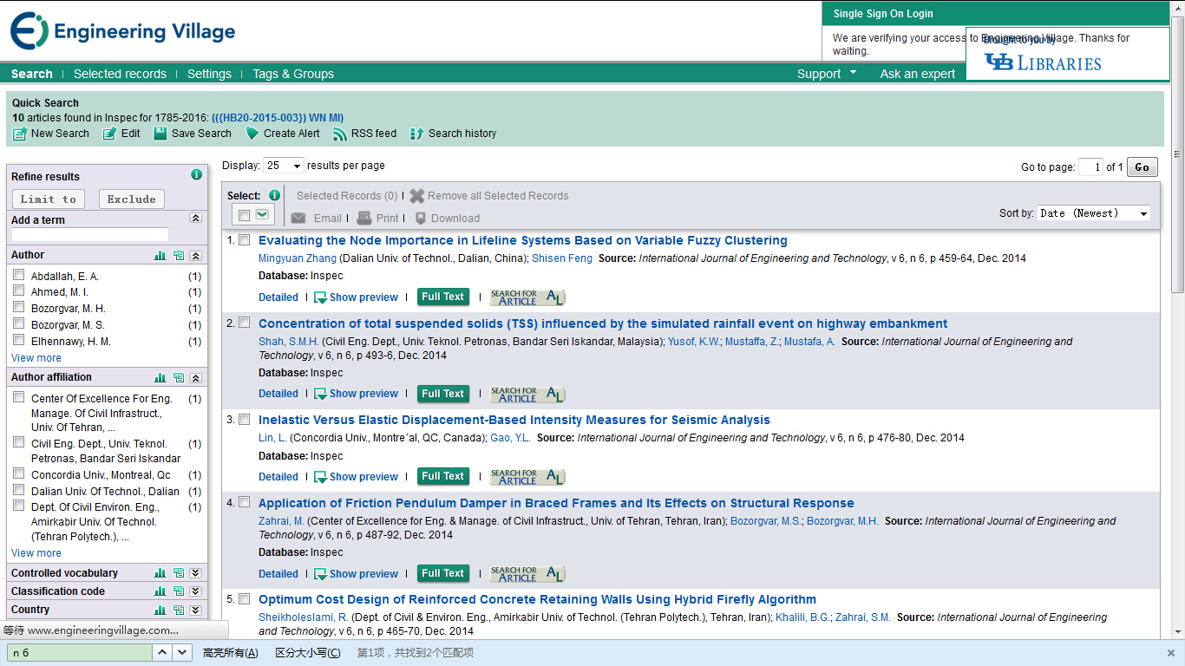Open the Support menu dropdown

pos(827,74)
